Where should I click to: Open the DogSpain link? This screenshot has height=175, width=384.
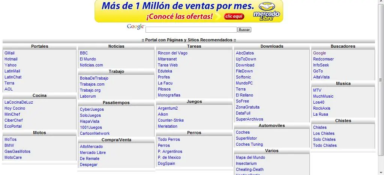pyautogui.click(x=166, y=163)
